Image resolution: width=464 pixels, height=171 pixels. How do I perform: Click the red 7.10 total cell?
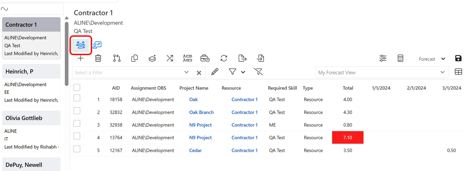click(348, 137)
